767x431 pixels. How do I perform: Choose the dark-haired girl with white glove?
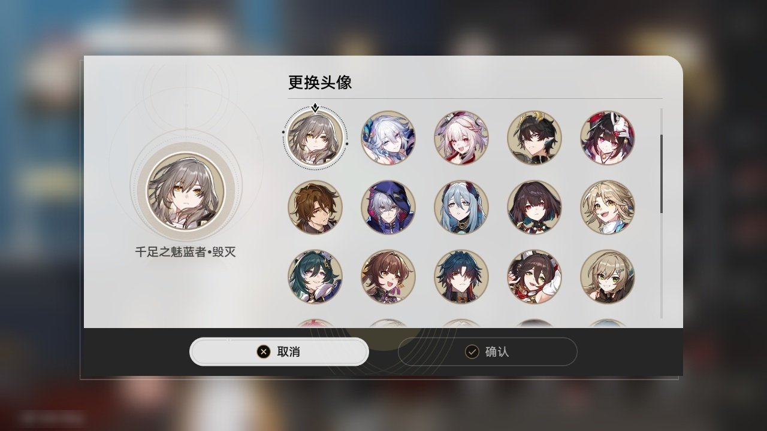click(x=535, y=277)
